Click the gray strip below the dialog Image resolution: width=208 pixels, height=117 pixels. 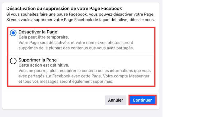[81, 113]
